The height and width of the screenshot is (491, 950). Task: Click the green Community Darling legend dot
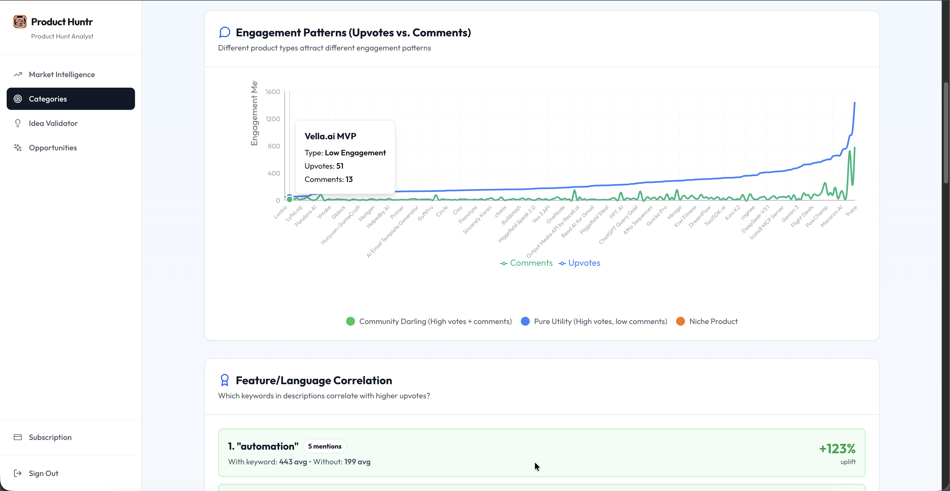350,321
